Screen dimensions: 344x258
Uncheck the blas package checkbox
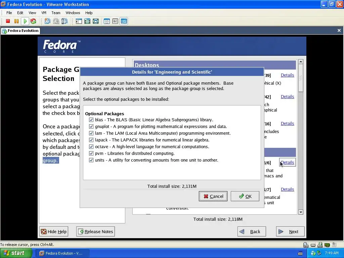coord(91,120)
